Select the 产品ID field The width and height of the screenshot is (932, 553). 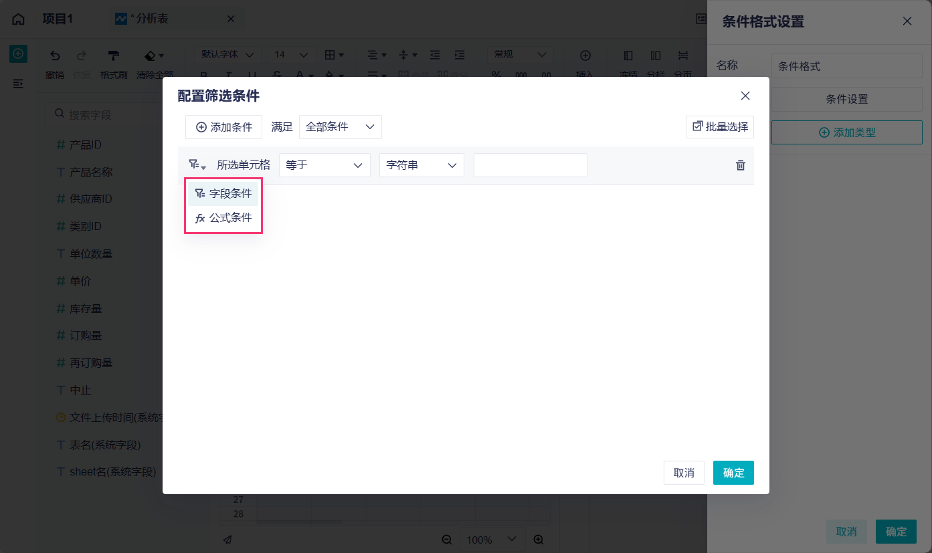[86, 145]
